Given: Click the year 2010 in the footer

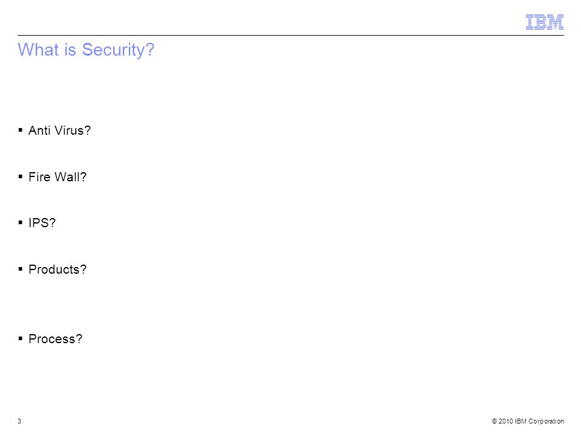Looking at the screenshot, I should [x=506, y=421].
